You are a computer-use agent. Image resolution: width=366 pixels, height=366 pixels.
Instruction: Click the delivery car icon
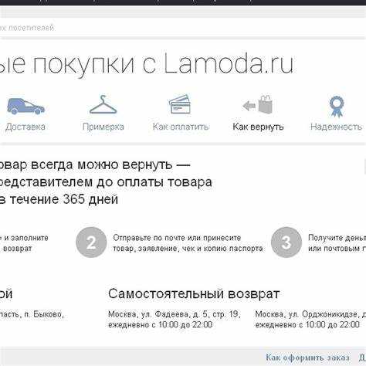(x=25, y=107)
